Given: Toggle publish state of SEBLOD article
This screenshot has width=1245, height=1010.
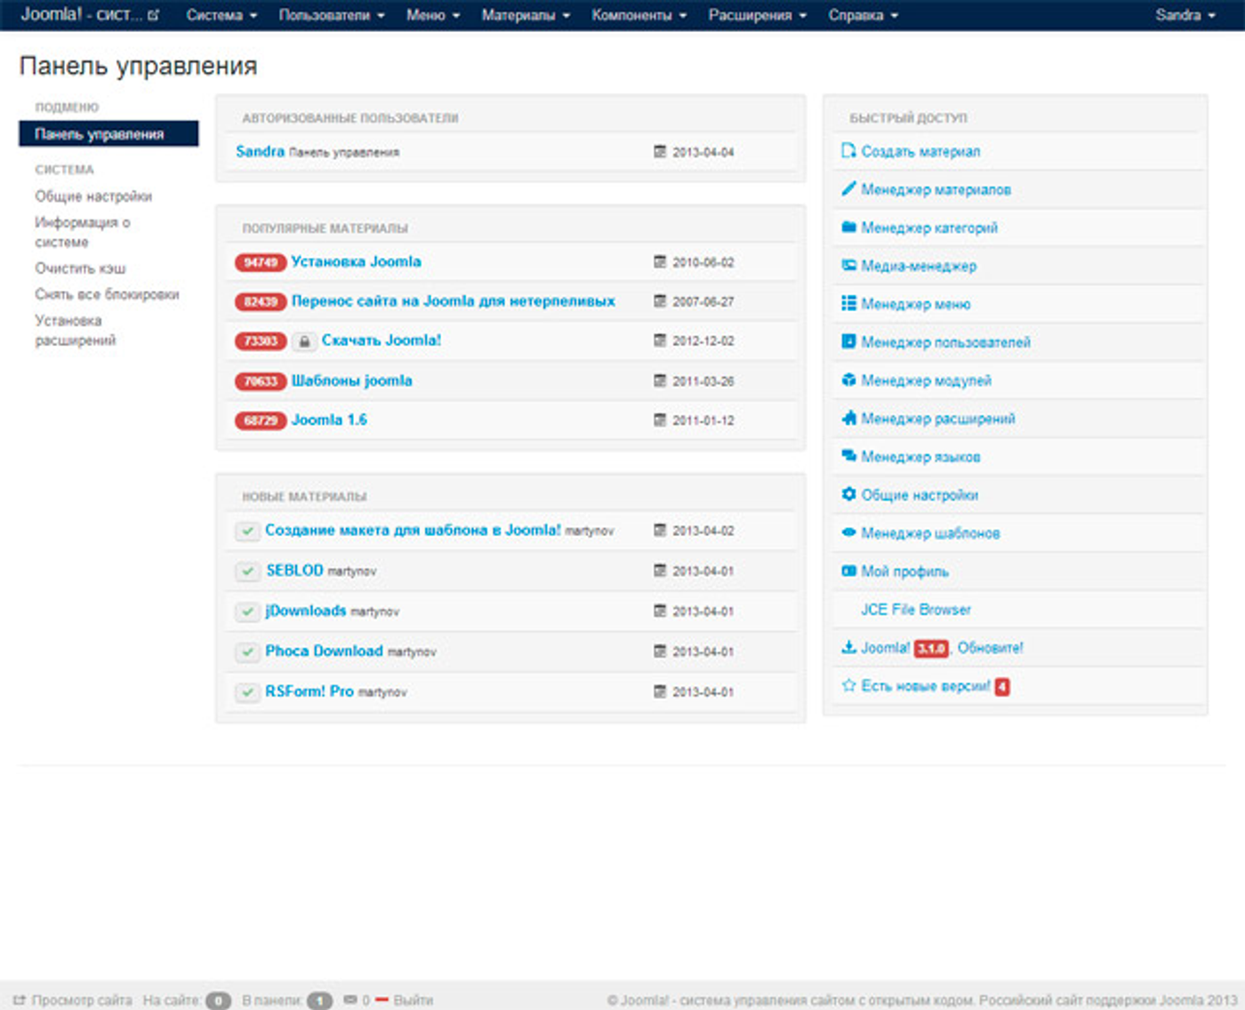Looking at the screenshot, I should [247, 571].
